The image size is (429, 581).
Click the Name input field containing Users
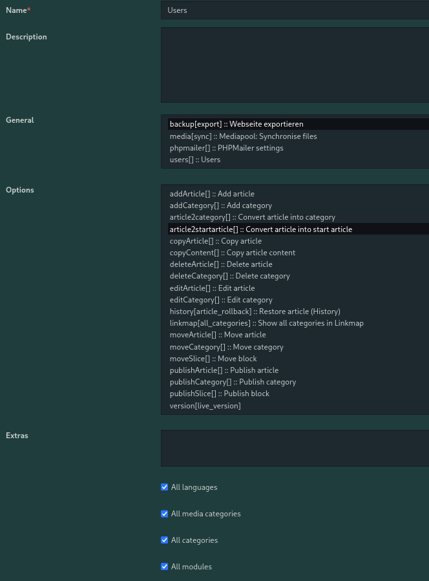click(295, 10)
